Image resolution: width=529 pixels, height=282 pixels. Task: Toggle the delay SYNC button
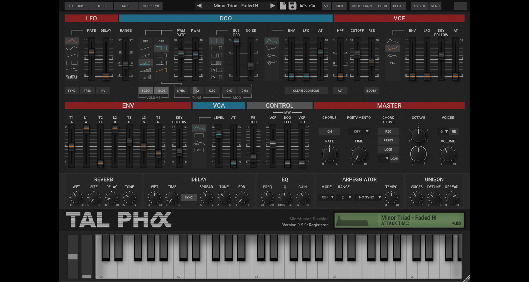189,197
